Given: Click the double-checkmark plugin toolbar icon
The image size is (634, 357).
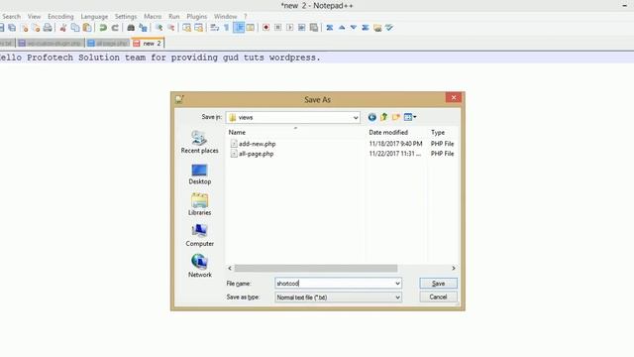Looking at the screenshot, I should [389, 28].
